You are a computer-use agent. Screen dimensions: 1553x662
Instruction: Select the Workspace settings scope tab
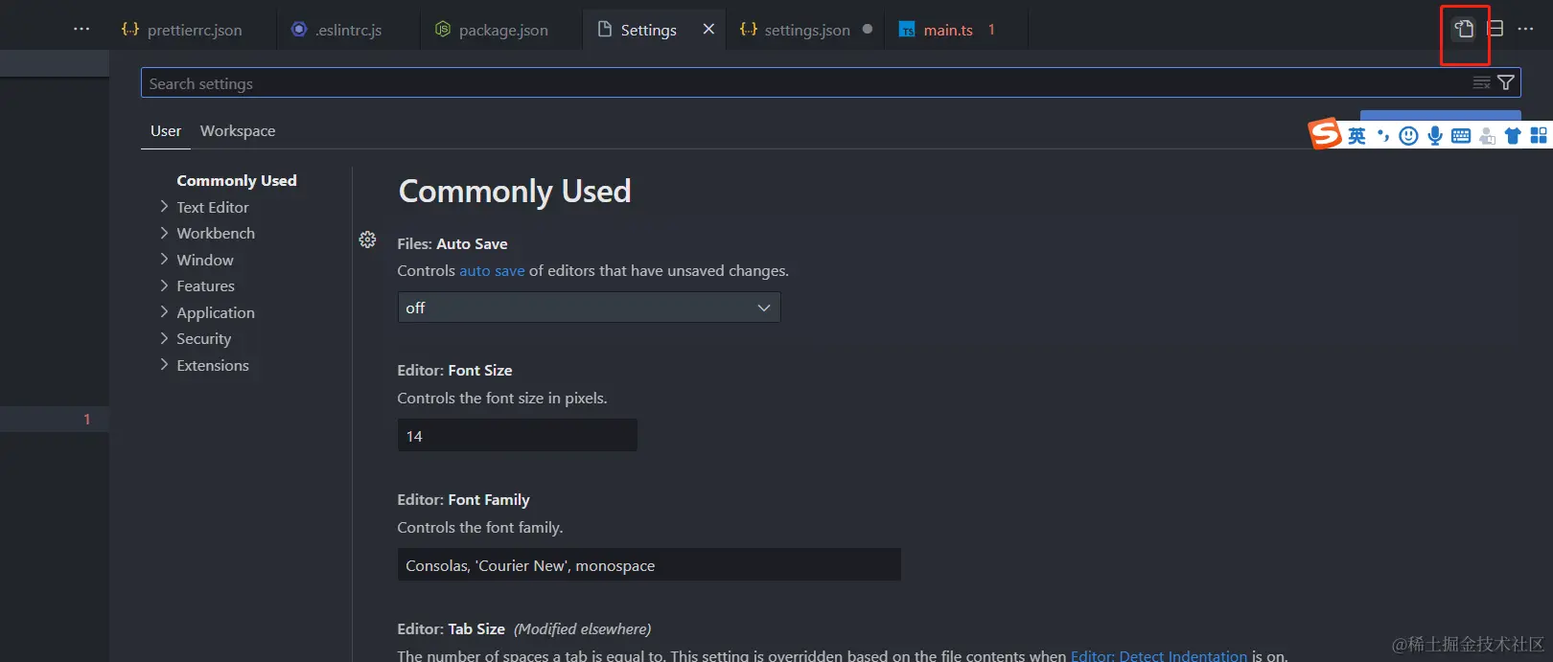(238, 131)
